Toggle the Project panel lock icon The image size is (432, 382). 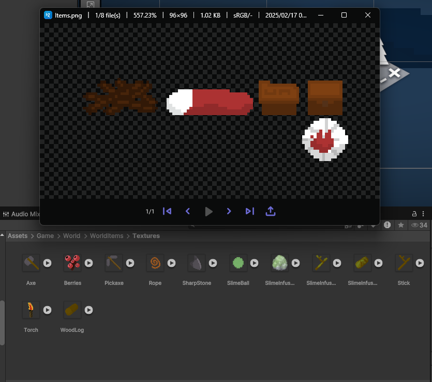[x=414, y=213]
